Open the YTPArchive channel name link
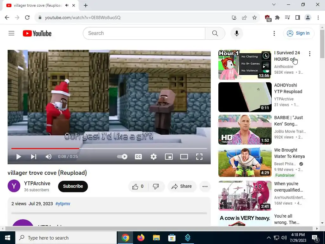The image size is (325, 244). [37, 183]
